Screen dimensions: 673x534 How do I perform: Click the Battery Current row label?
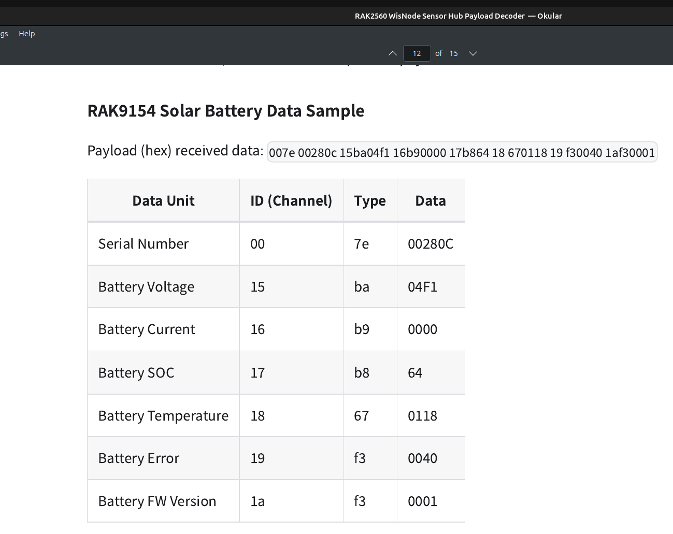(x=147, y=329)
